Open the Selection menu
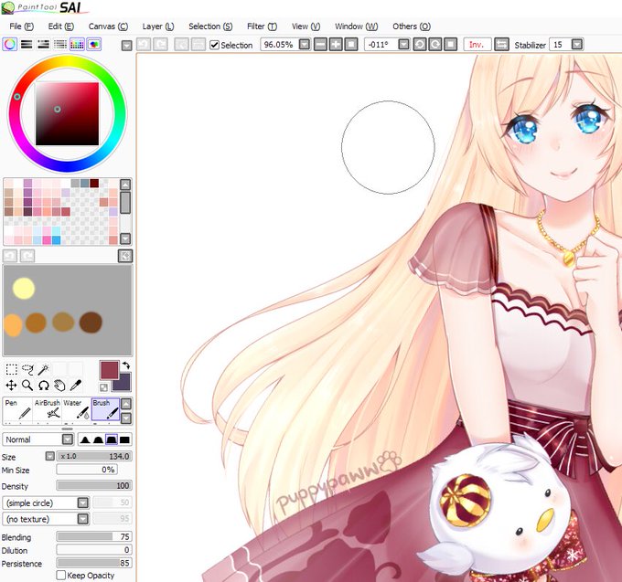 210,26
